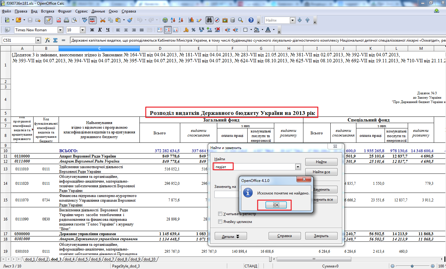This screenshot has width=446, height=269.
Task: Toggle italic К formatting
Action: [x=100, y=30]
